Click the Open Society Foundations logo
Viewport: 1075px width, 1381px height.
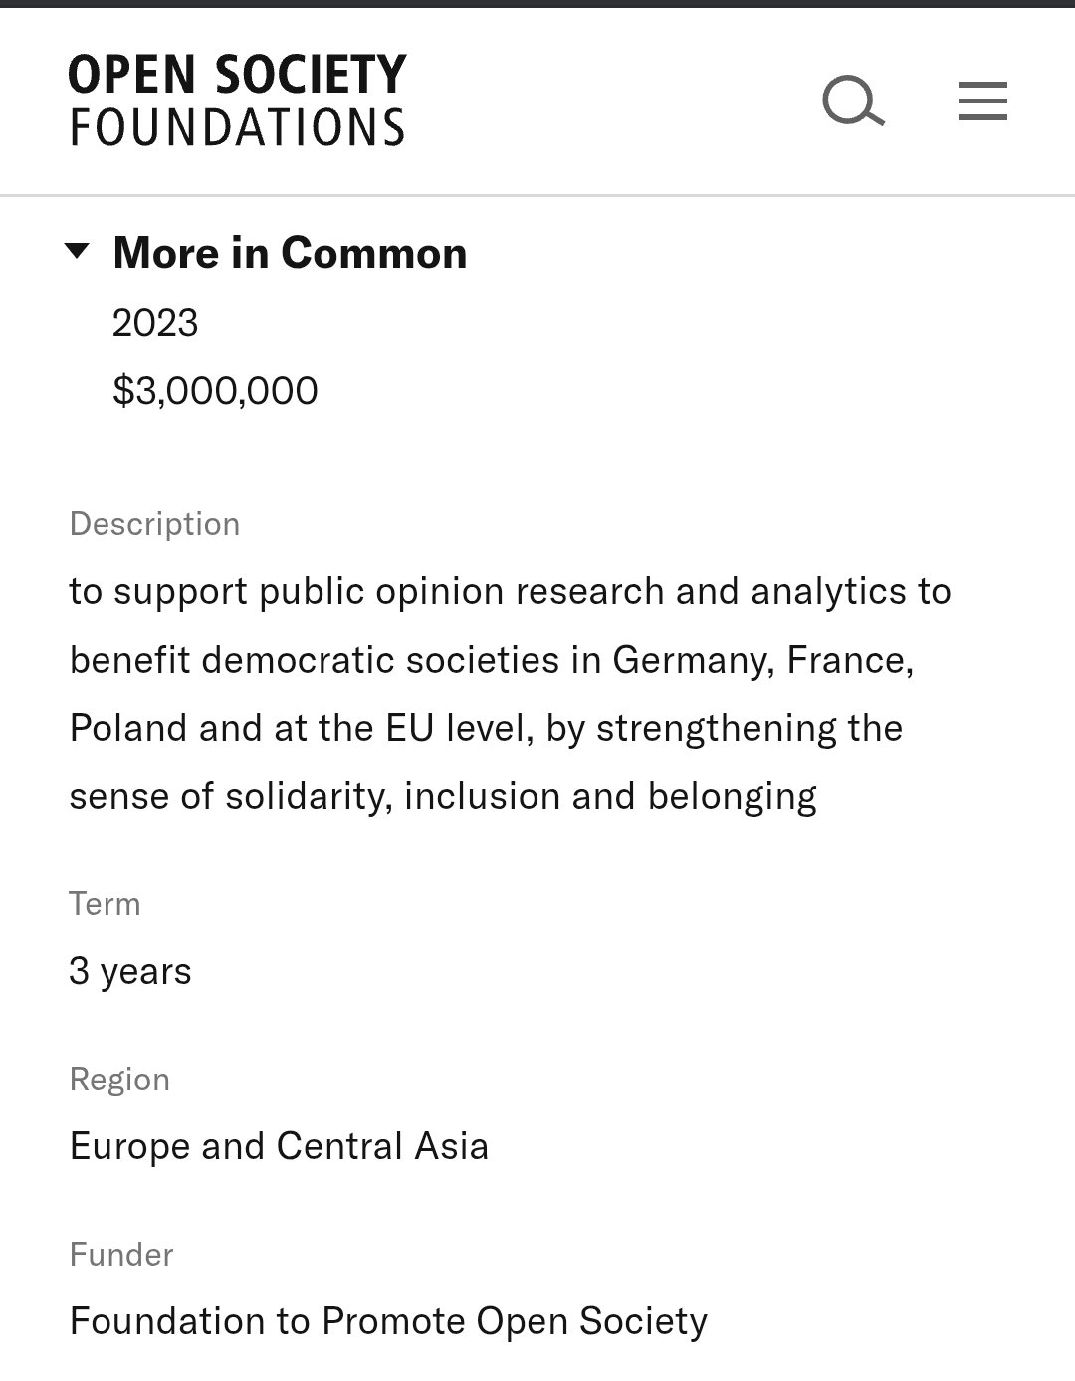(238, 100)
